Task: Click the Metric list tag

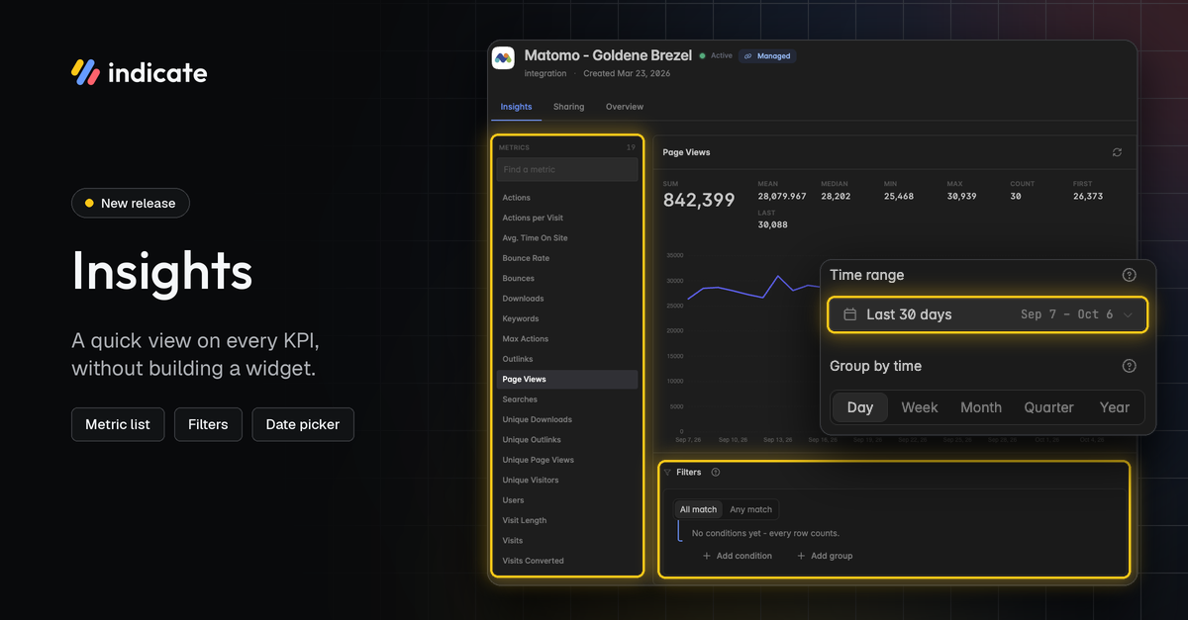Action: coord(118,424)
